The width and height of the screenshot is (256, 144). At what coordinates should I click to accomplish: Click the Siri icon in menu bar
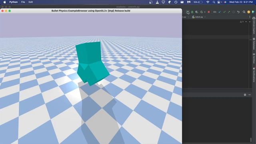(225, 2)
